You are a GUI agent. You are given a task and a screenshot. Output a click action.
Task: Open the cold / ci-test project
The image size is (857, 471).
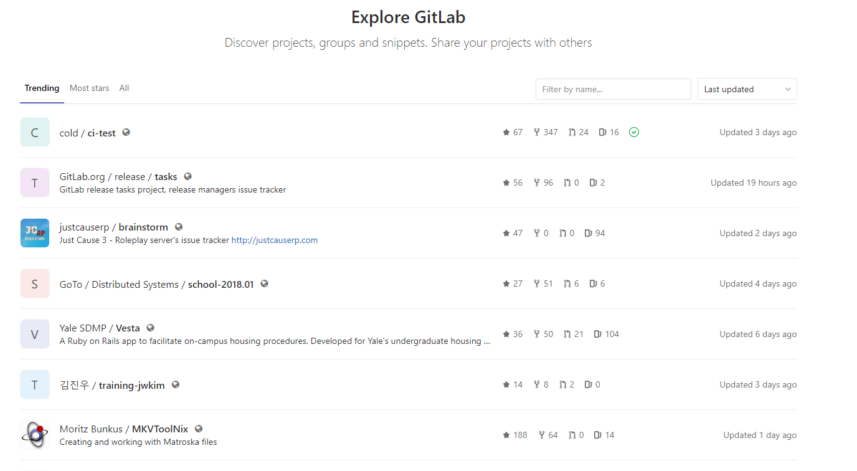tap(88, 133)
